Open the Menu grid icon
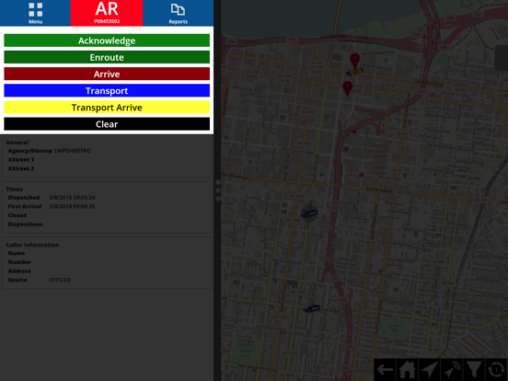The height and width of the screenshot is (381, 508). pyautogui.click(x=35, y=13)
